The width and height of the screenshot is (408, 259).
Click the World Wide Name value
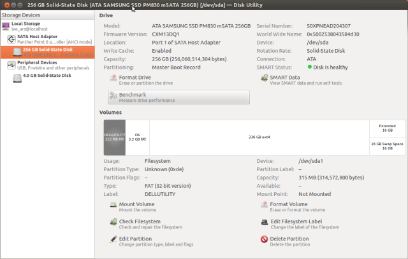coord(333,34)
